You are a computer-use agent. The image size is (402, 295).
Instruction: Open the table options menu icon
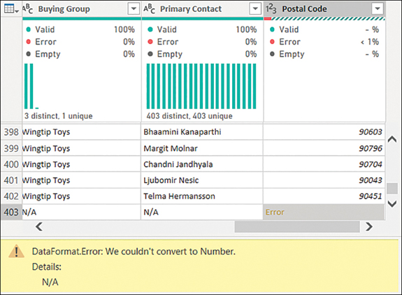[x=11, y=9]
